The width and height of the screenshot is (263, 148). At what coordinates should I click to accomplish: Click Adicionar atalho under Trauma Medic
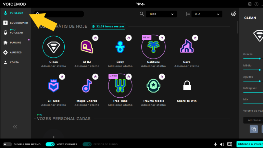click(153, 105)
